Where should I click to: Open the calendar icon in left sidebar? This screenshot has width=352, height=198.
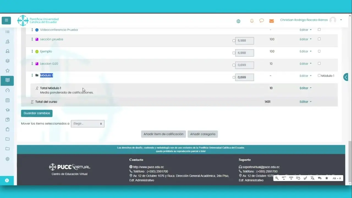[x=7, y=100]
